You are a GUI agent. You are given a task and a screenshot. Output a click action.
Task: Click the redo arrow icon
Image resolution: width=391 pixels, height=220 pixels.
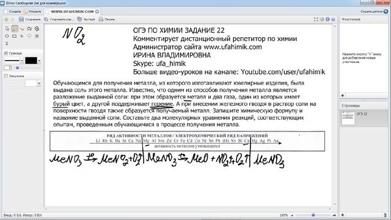pos(12,19)
